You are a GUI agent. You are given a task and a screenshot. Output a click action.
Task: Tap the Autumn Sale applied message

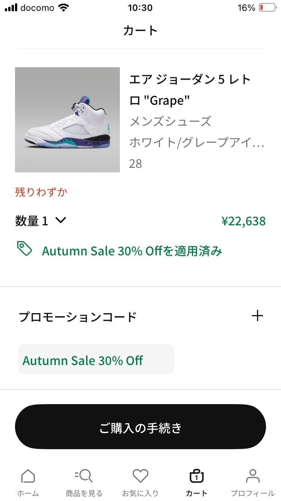coord(132,251)
